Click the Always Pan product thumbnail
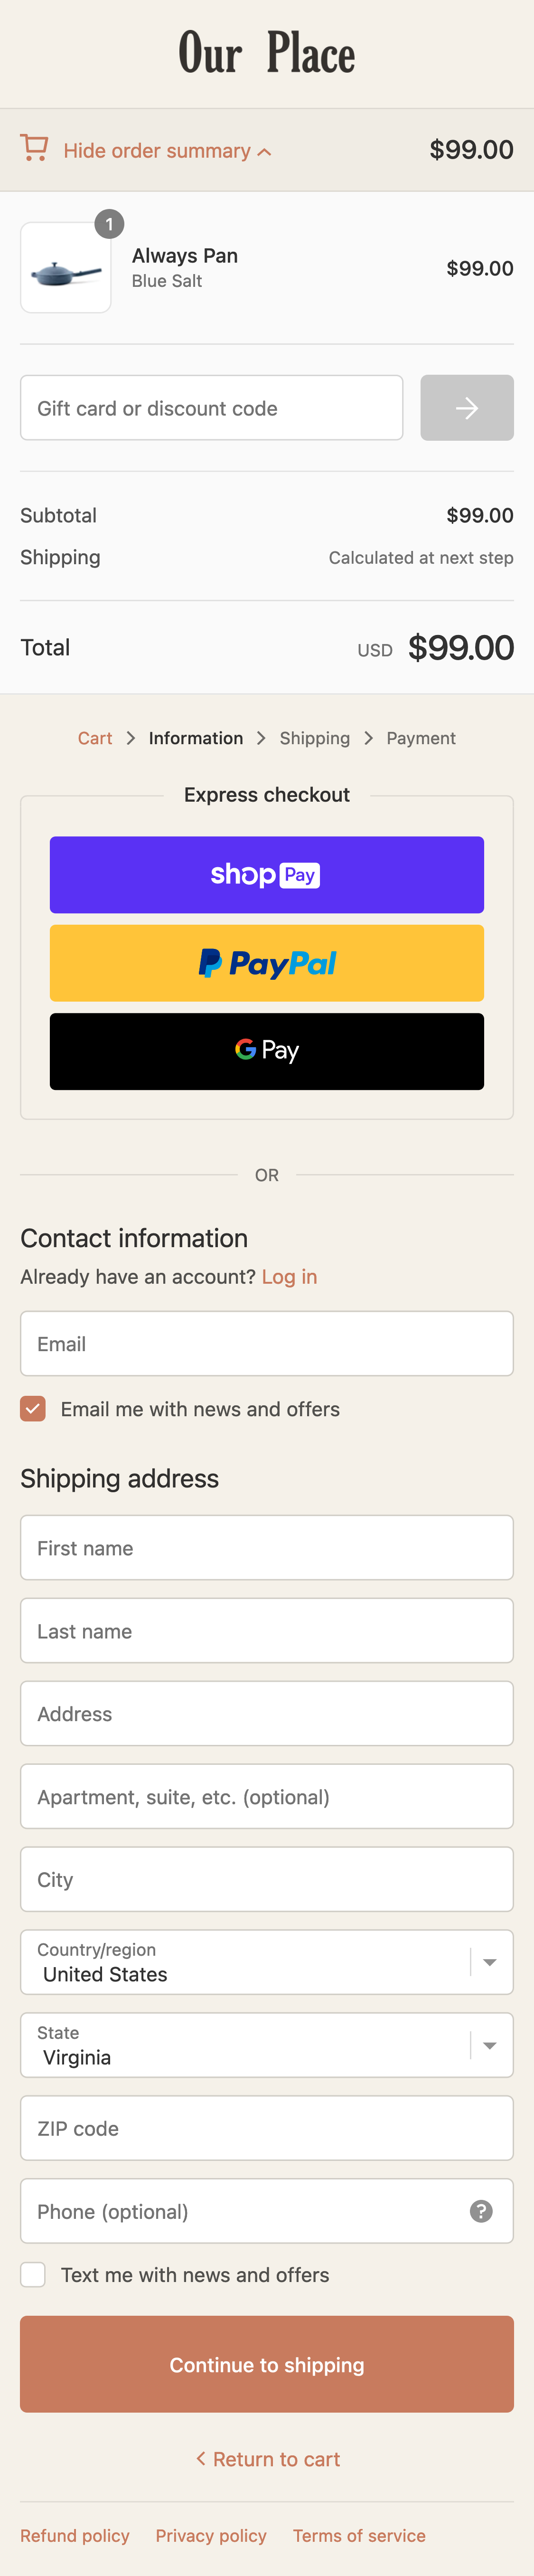 (66, 268)
